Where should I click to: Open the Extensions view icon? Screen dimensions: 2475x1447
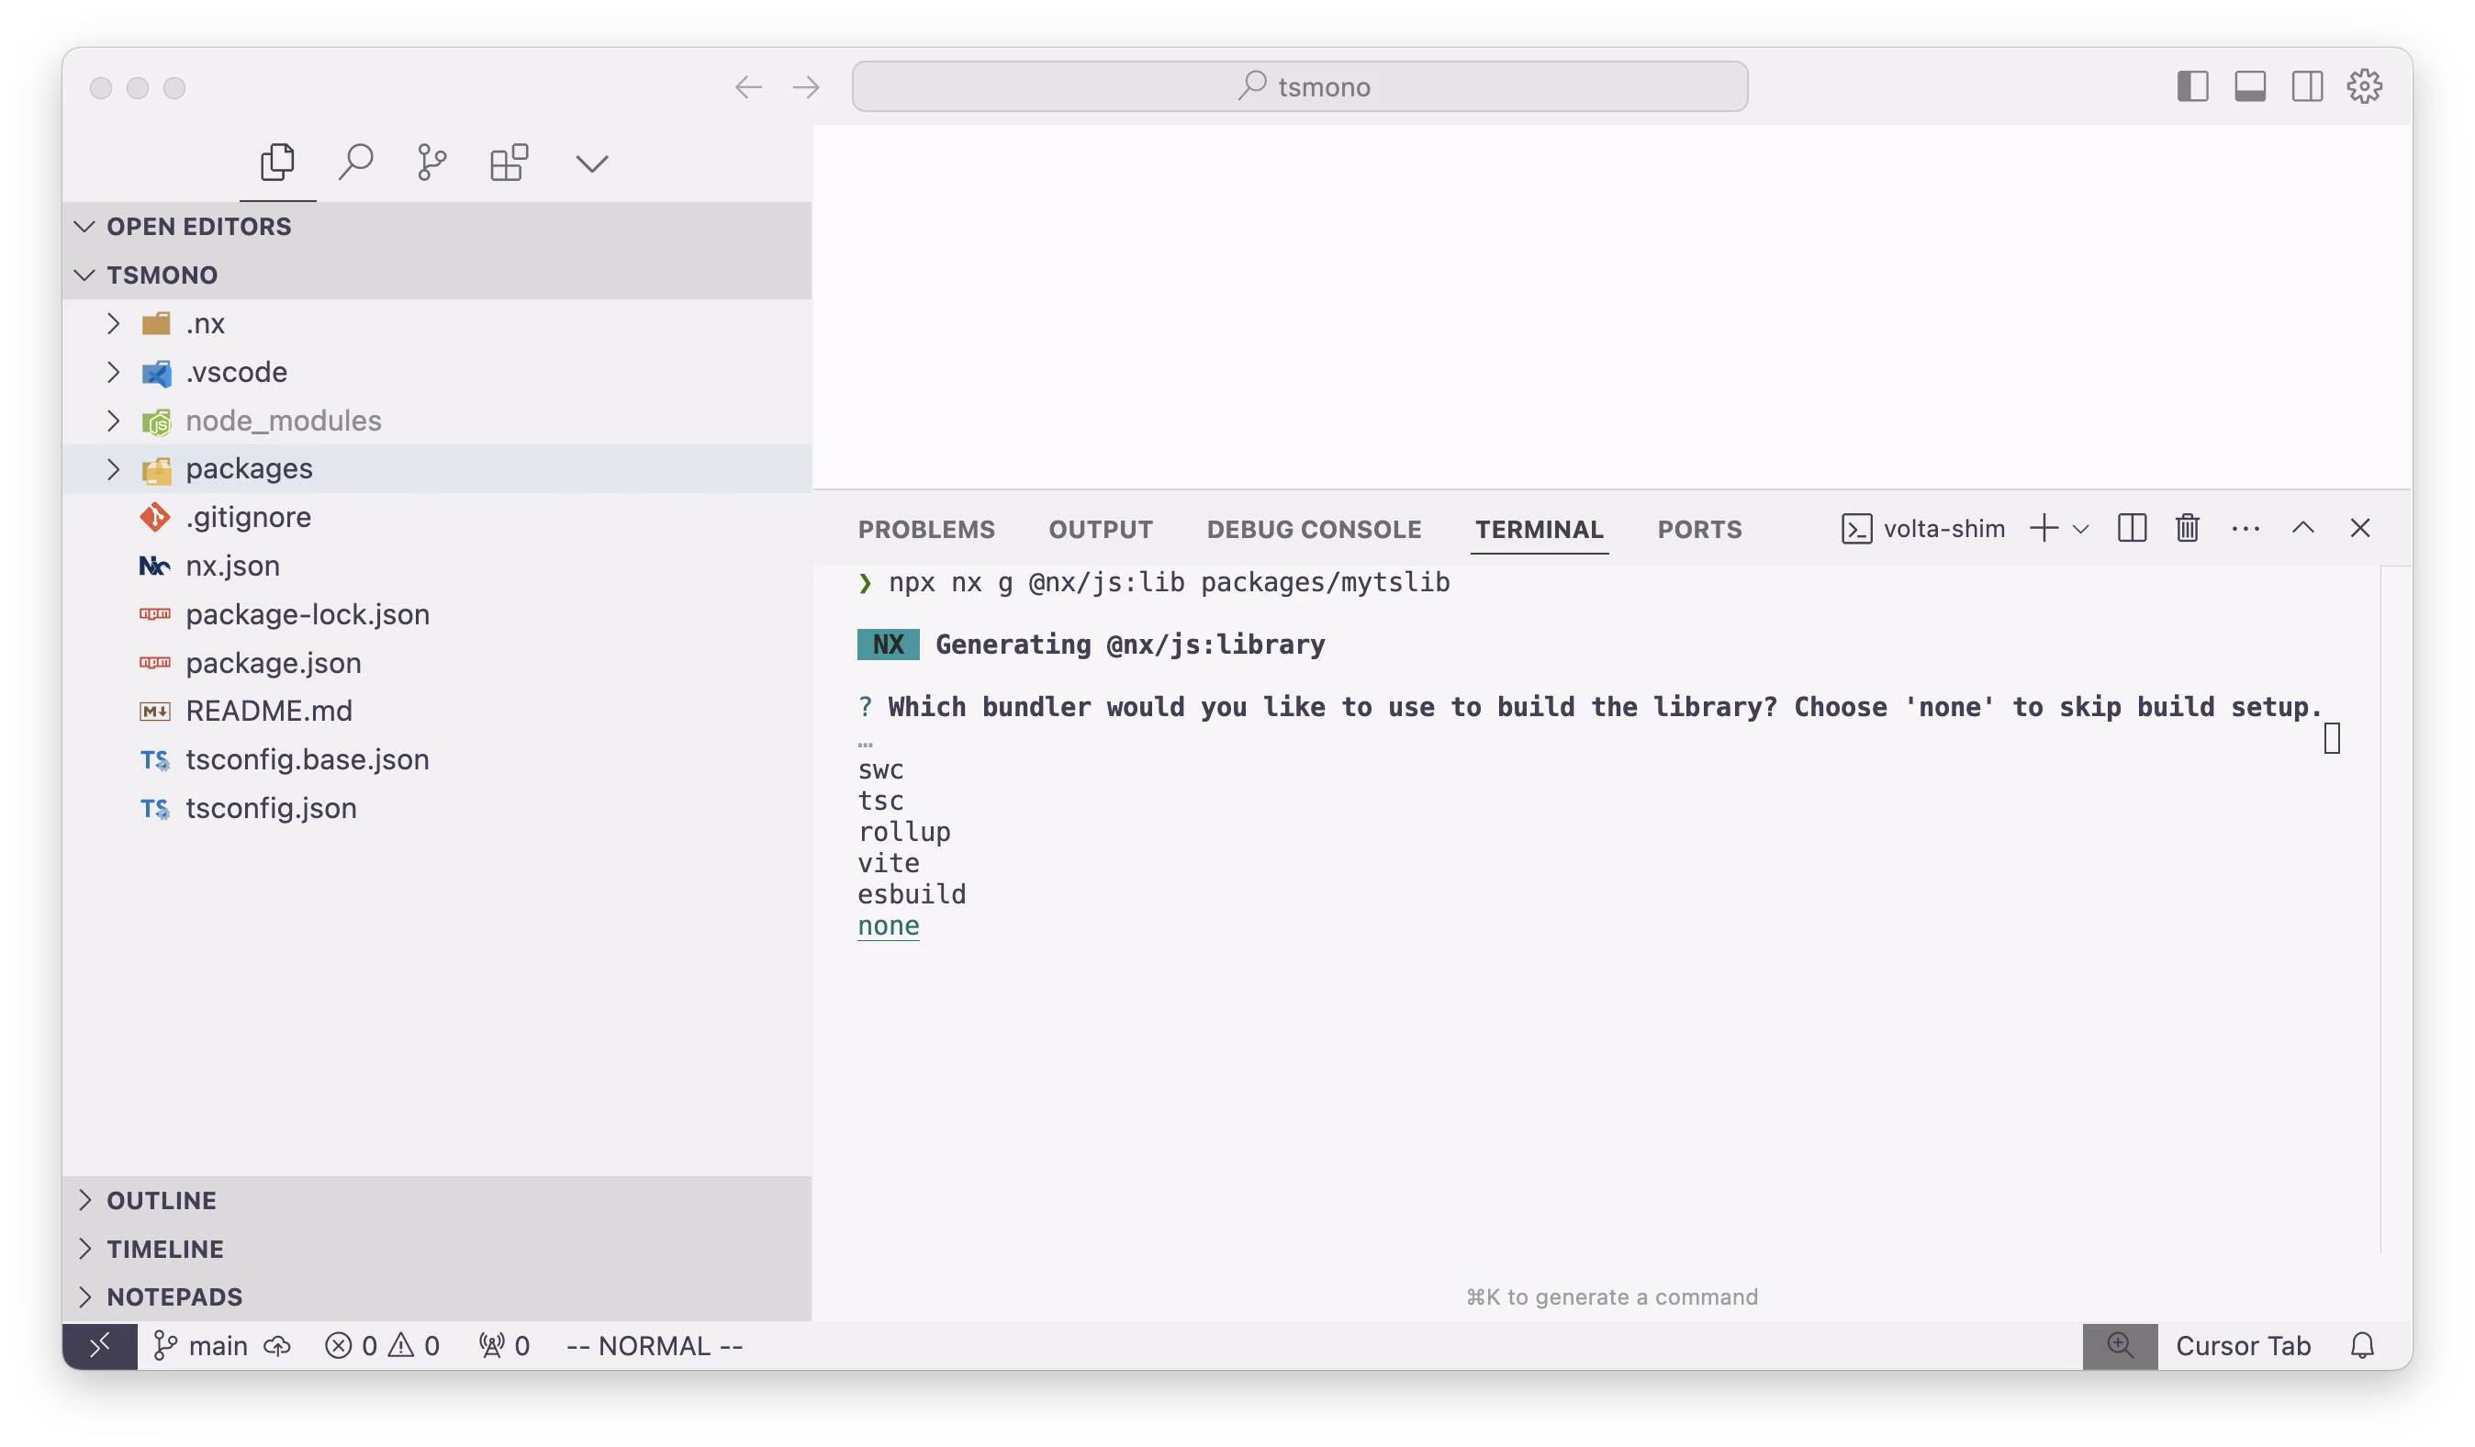[509, 163]
